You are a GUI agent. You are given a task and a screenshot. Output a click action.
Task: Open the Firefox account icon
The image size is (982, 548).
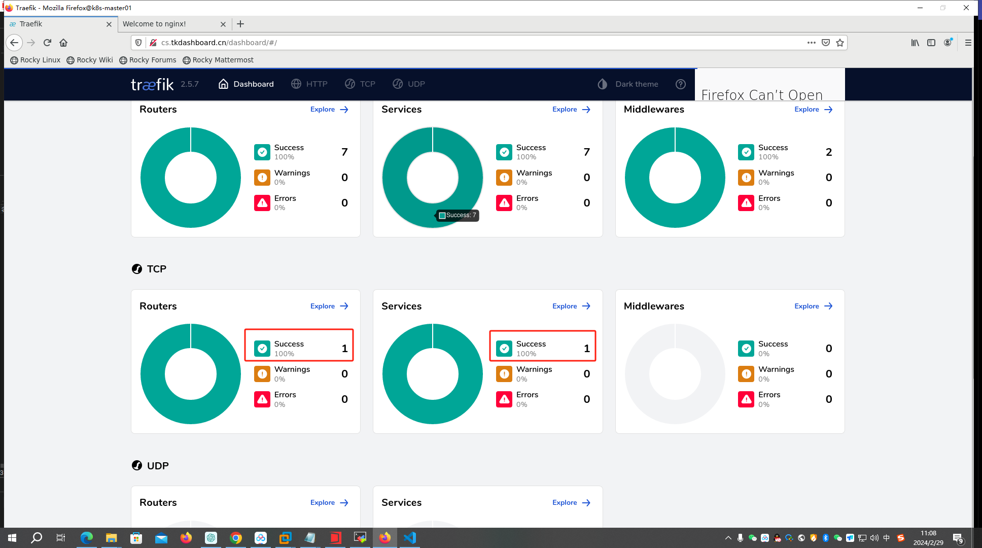coord(948,43)
